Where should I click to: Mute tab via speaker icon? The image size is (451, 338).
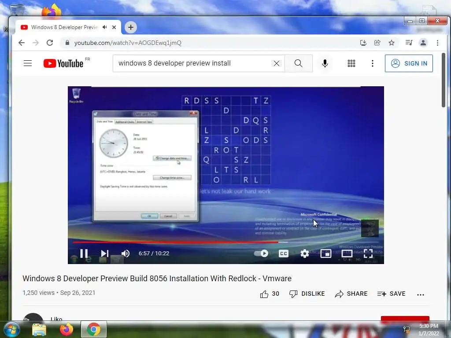[x=105, y=27]
